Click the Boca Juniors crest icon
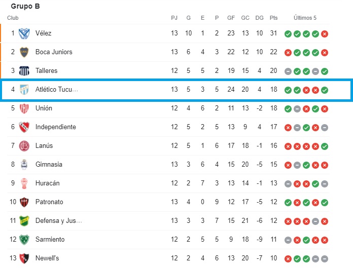The height and width of the screenshot is (268, 353). 24,52
